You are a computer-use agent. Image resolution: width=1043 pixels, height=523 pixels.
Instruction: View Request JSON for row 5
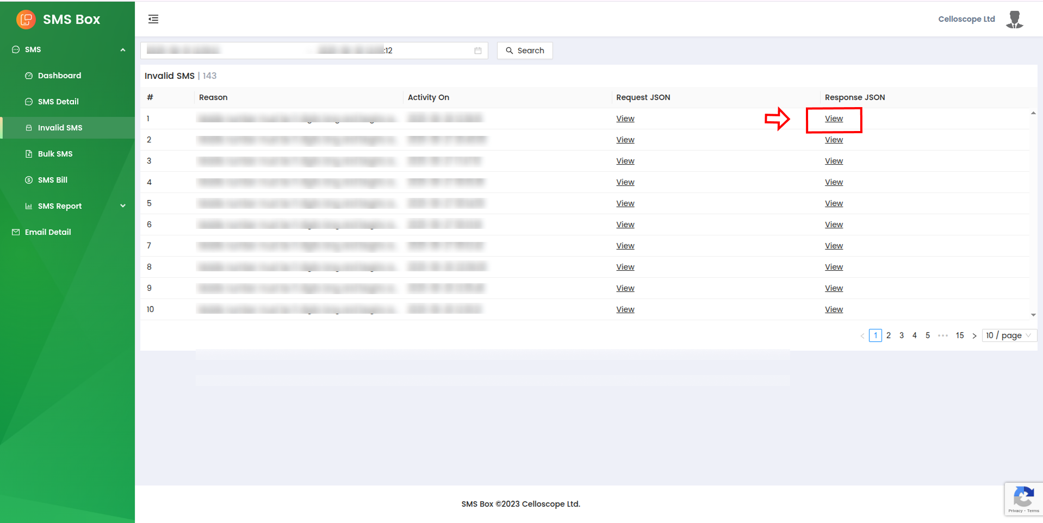625,203
